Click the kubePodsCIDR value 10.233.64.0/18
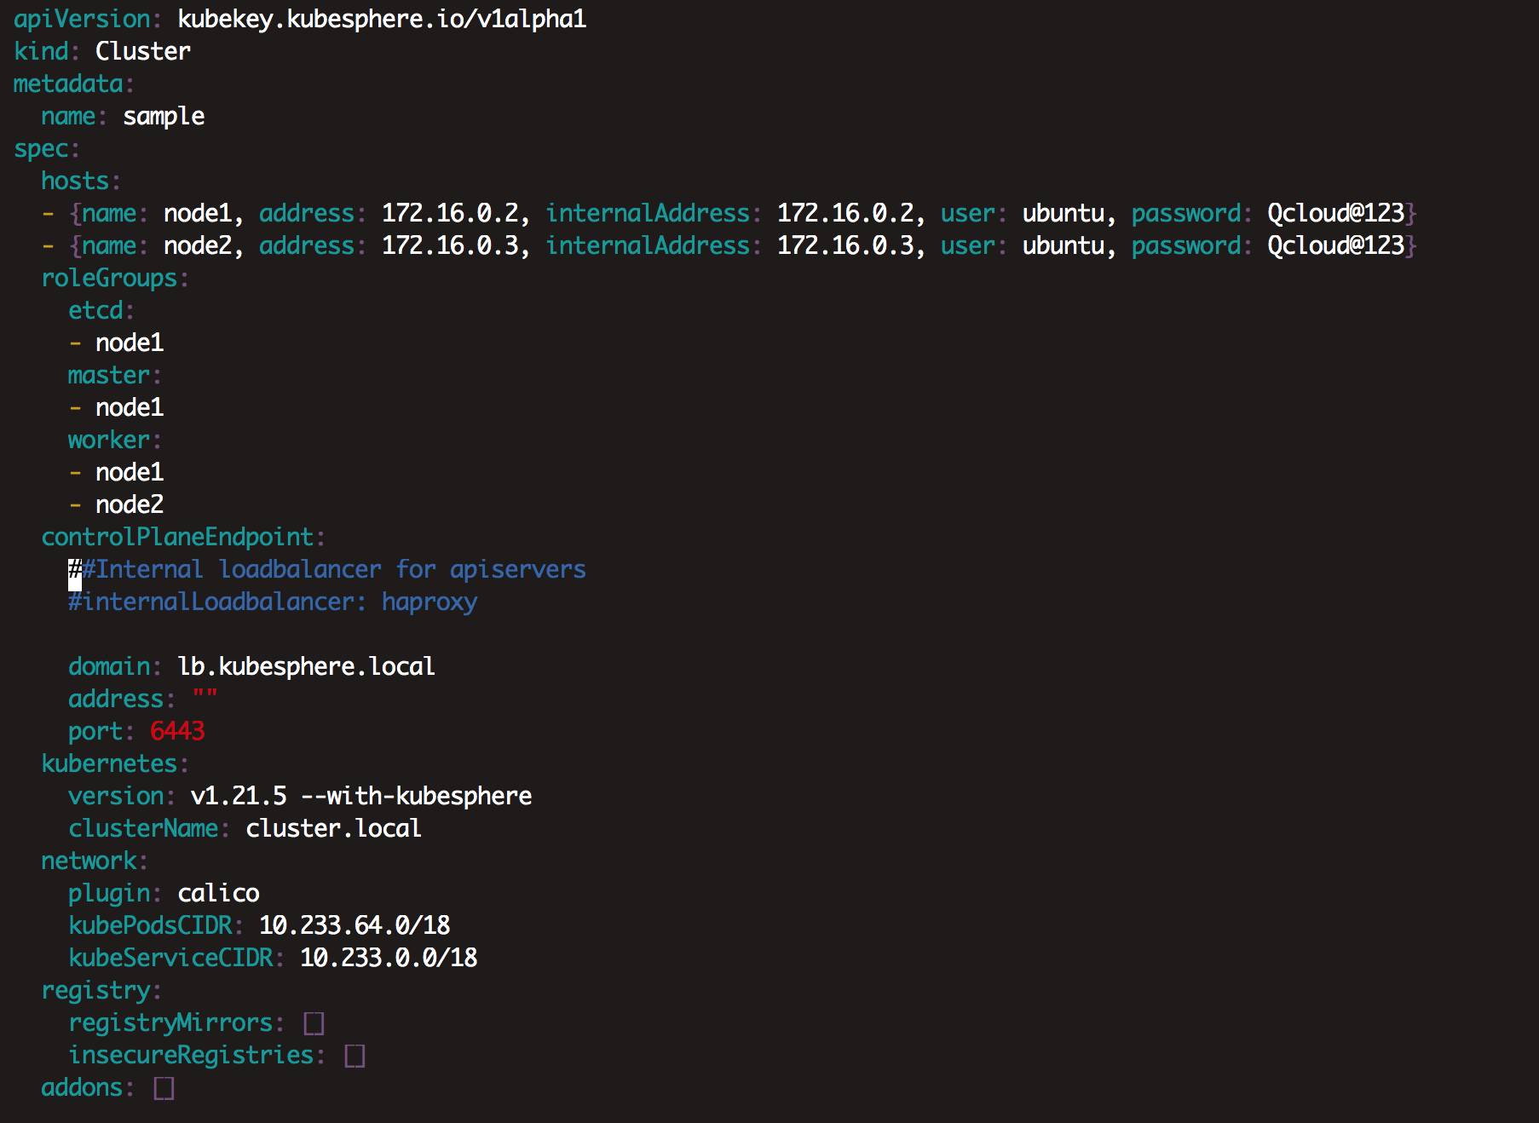 point(354,925)
